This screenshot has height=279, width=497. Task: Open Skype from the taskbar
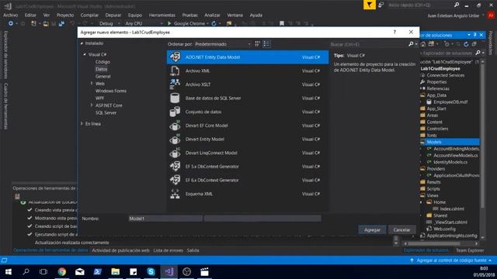click(151, 272)
